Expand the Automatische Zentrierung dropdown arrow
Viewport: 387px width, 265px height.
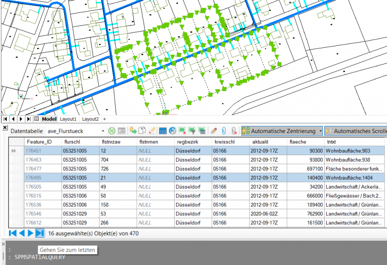(x=320, y=131)
